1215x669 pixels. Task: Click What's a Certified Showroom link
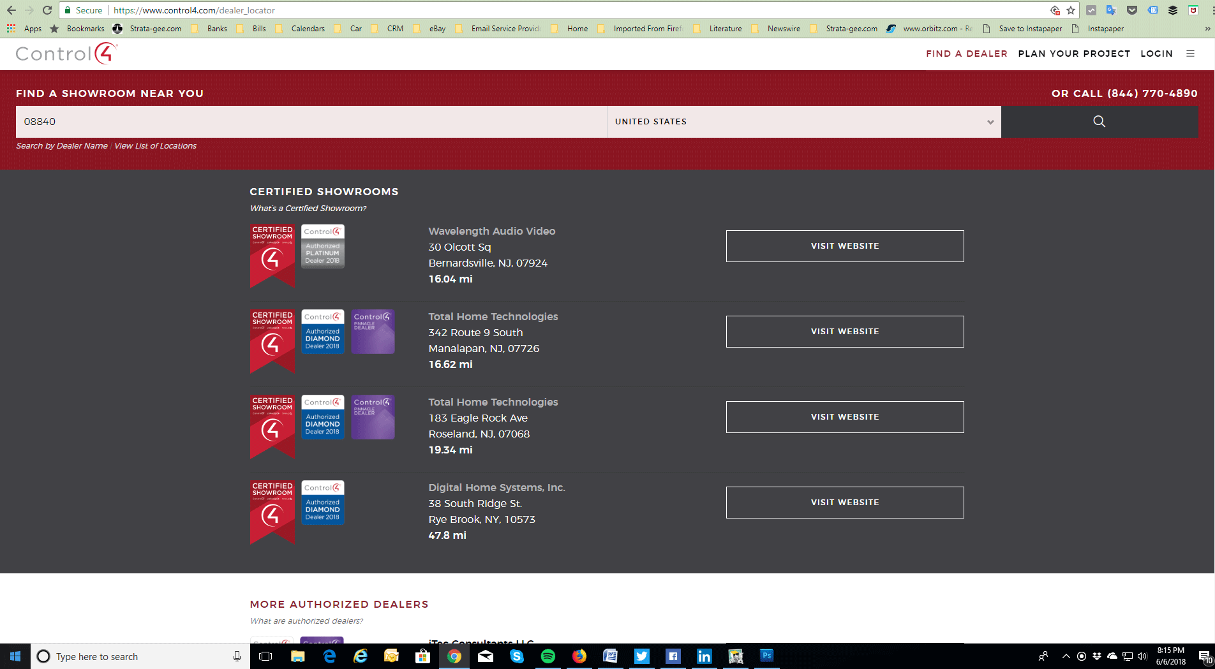(308, 209)
